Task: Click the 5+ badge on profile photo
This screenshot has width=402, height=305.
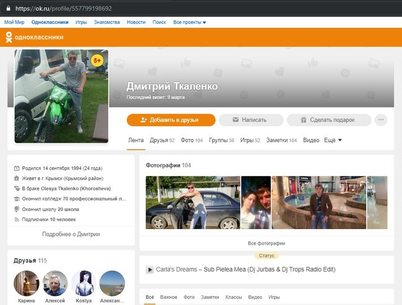Action: coord(97,61)
